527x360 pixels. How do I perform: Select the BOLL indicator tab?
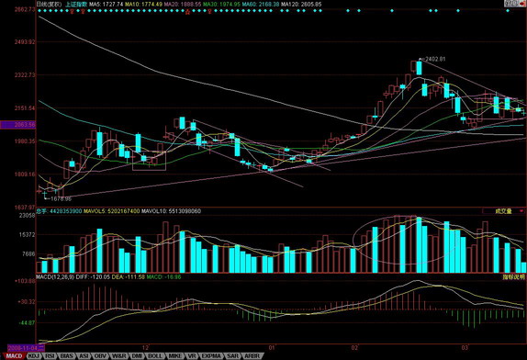(x=155, y=356)
